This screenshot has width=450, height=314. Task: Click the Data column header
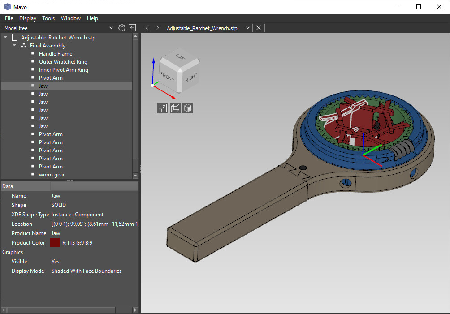click(x=26, y=186)
